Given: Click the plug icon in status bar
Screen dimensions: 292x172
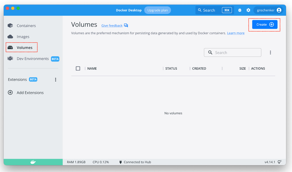Looking at the screenshot, I should (120, 162).
